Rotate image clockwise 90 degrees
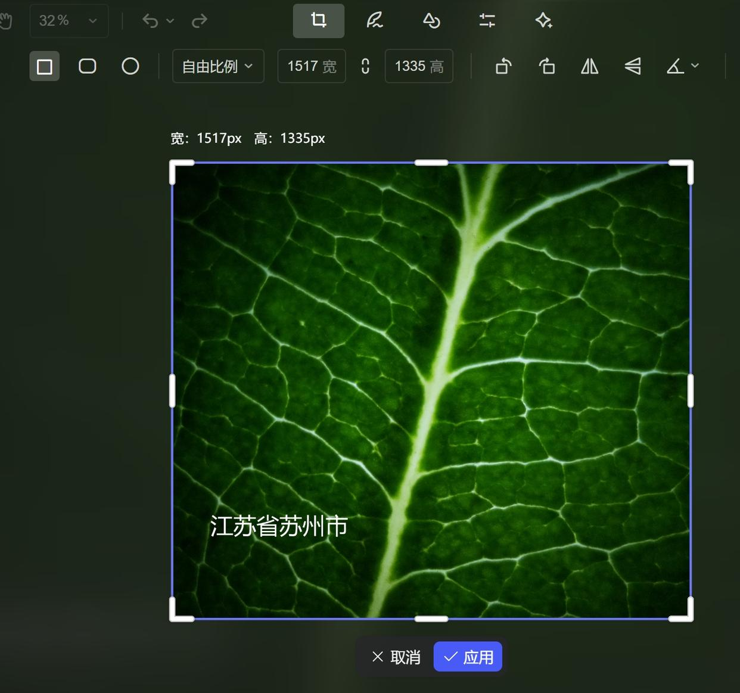 (546, 66)
